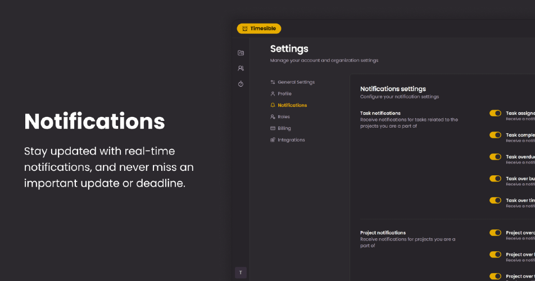Toggle the Task assigned notification switch

point(496,113)
